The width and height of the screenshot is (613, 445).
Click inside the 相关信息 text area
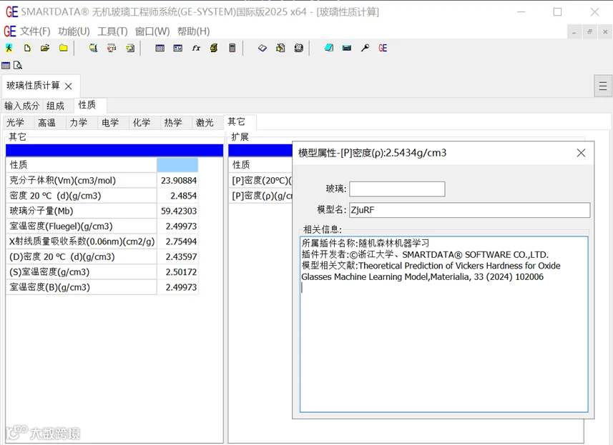443,324
